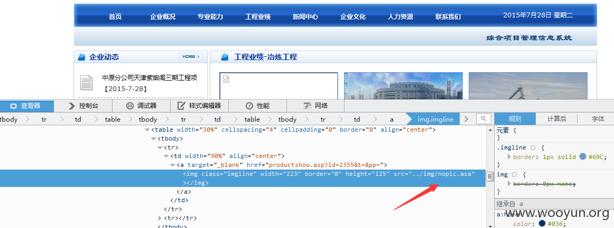Click the breadcrumb scroll-right arrow button

pos(466,119)
